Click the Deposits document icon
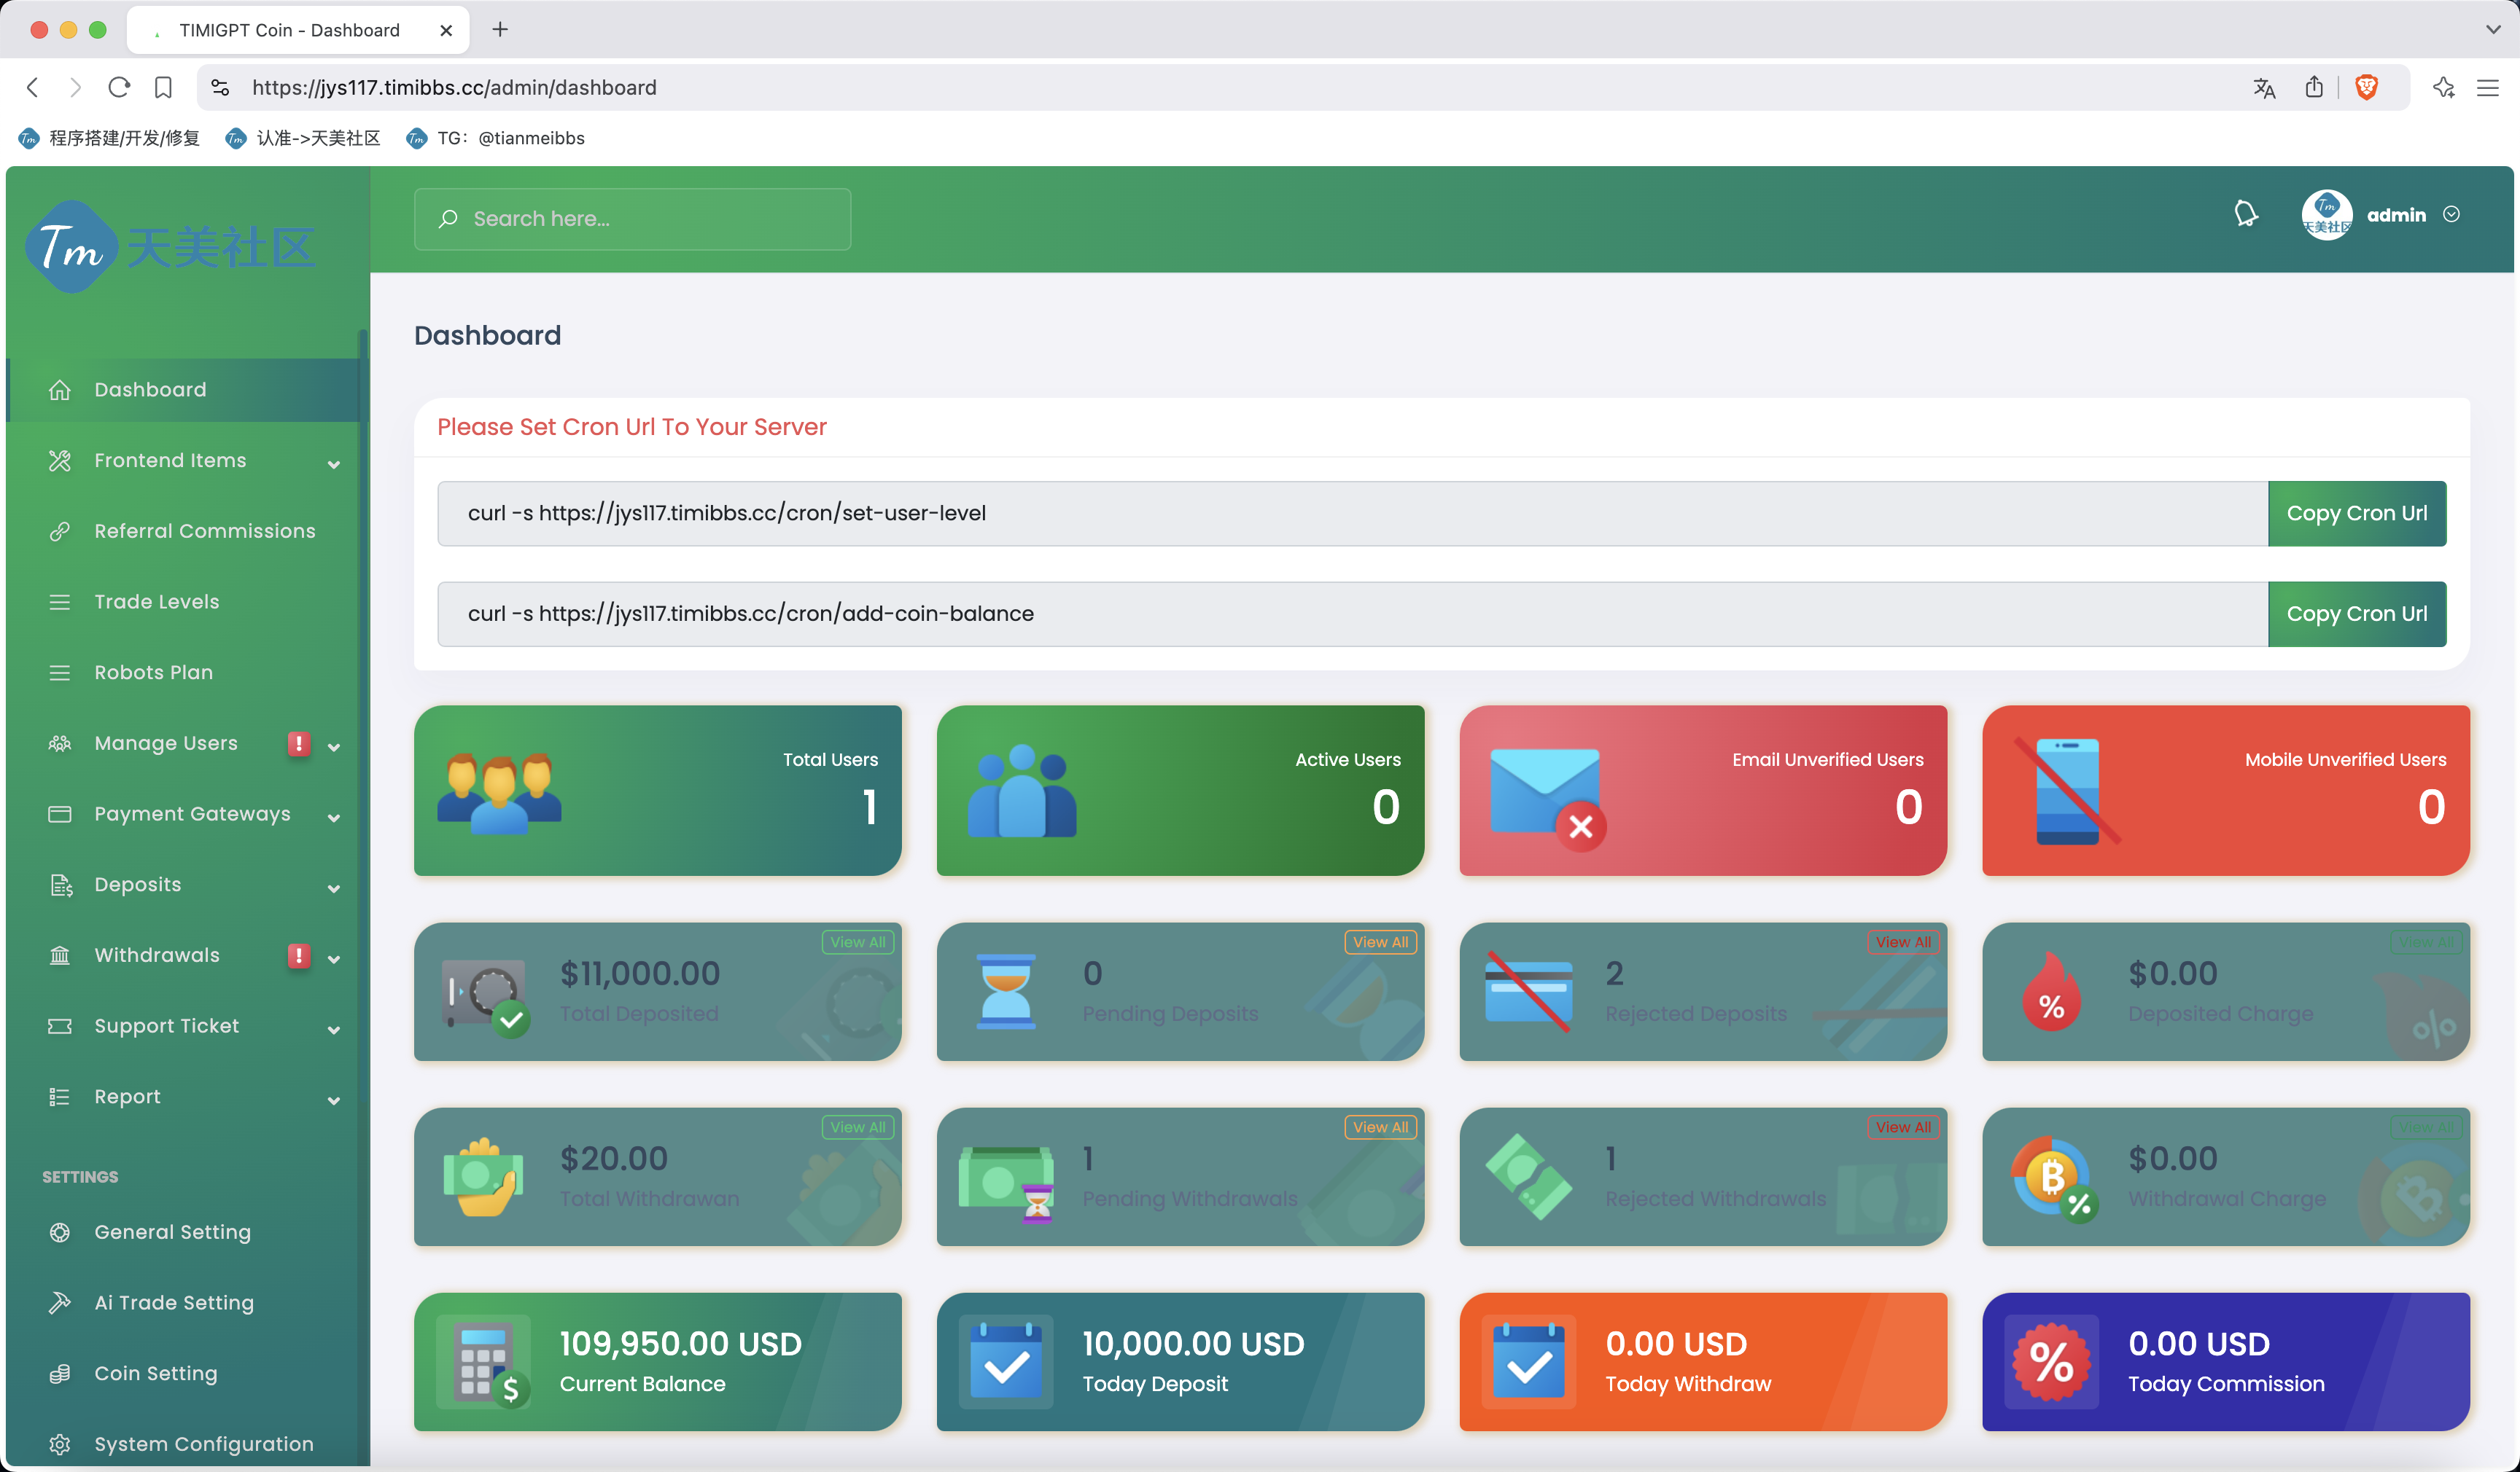Viewport: 2520px width, 1472px height. (x=60, y=885)
